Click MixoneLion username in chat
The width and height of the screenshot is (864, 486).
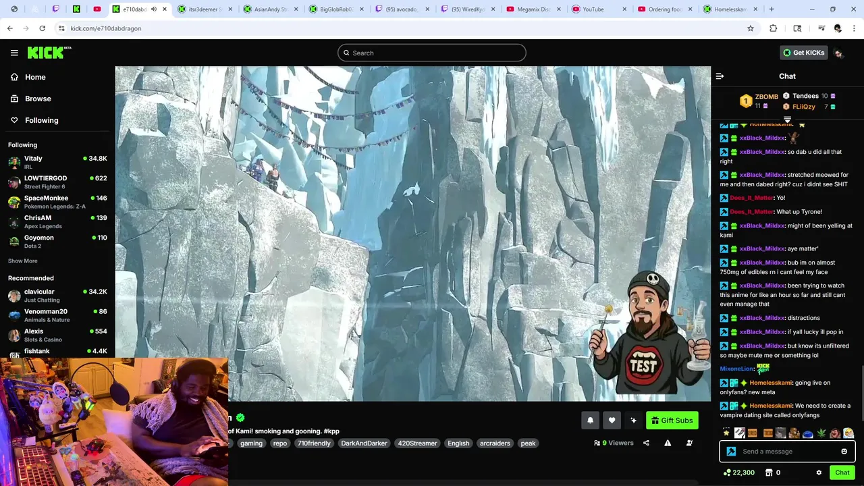click(736, 369)
